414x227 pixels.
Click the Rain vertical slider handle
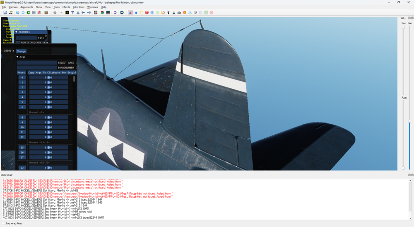(x=403, y=168)
